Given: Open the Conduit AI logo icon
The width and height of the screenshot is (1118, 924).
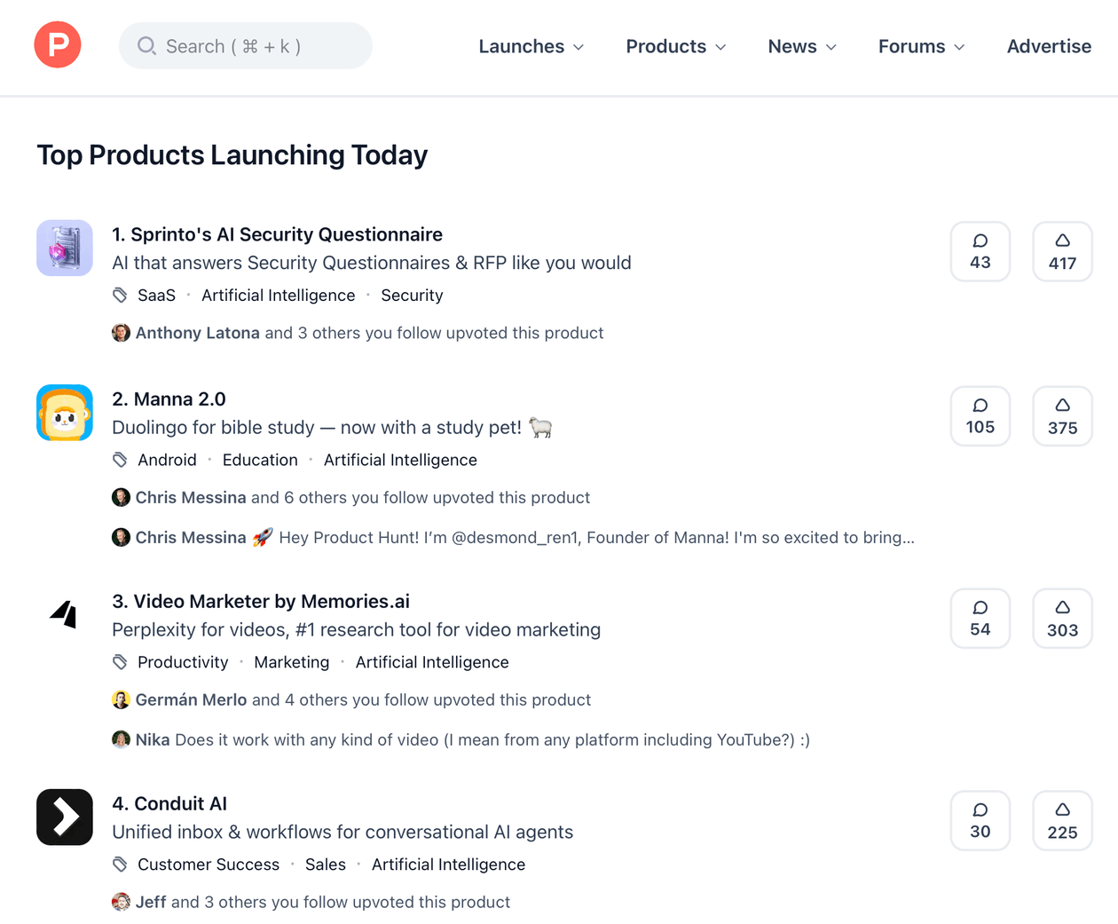Looking at the screenshot, I should point(65,817).
